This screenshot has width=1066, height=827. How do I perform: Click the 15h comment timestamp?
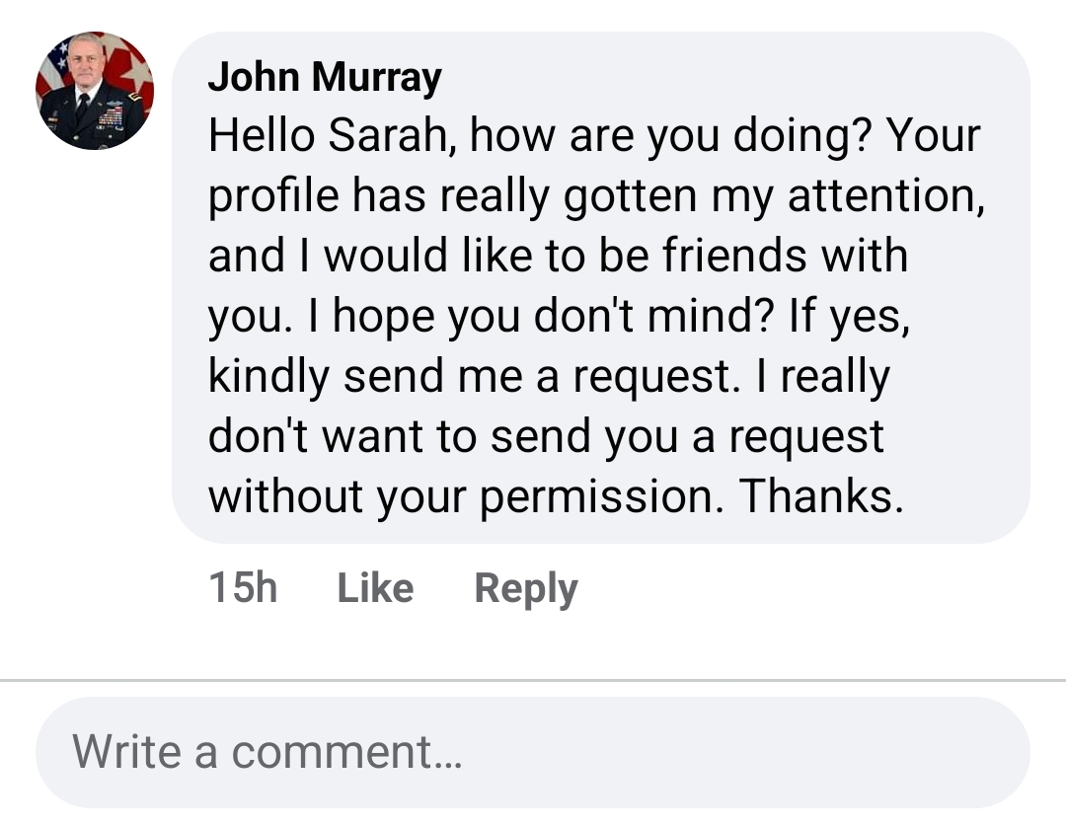(243, 588)
